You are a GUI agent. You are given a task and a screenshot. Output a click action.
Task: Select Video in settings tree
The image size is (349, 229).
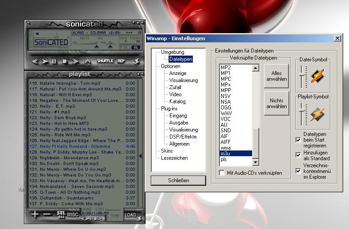tap(175, 94)
